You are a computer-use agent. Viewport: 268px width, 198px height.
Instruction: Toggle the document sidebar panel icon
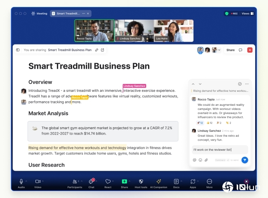pyautogui.click(x=18, y=50)
